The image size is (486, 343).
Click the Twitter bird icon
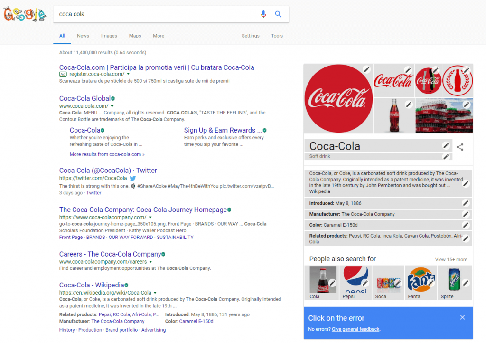point(133,178)
